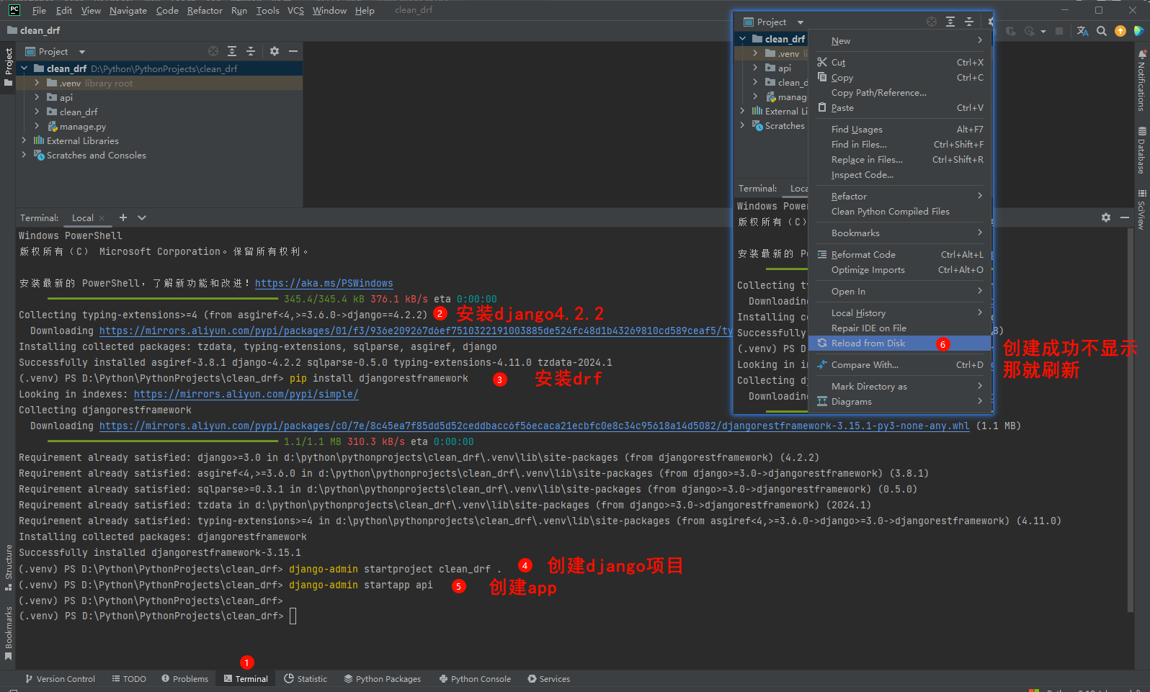Click Expand All icon in main Project panel
The width and height of the screenshot is (1150, 692).
[x=232, y=51]
